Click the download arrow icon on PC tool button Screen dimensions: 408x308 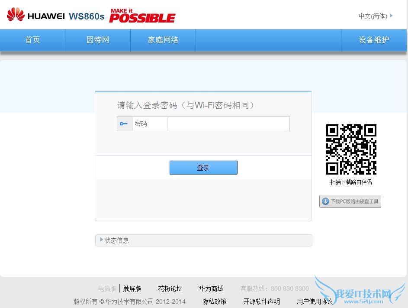pos(325,201)
